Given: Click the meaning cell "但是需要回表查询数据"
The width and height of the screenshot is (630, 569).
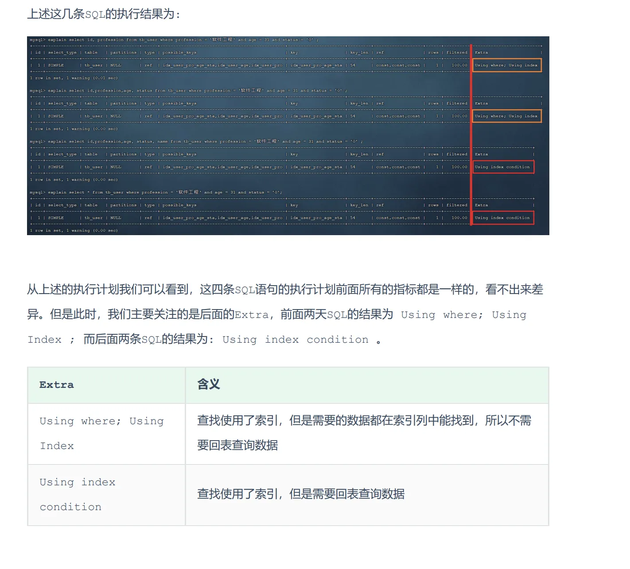Looking at the screenshot, I should click(301, 494).
